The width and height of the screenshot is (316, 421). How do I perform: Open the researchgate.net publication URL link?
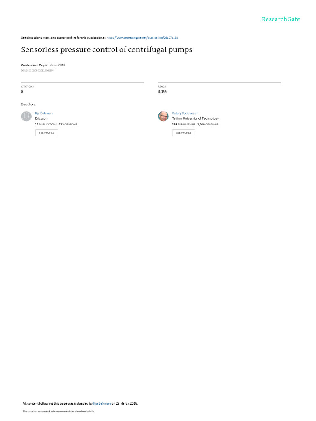click(142, 38)
